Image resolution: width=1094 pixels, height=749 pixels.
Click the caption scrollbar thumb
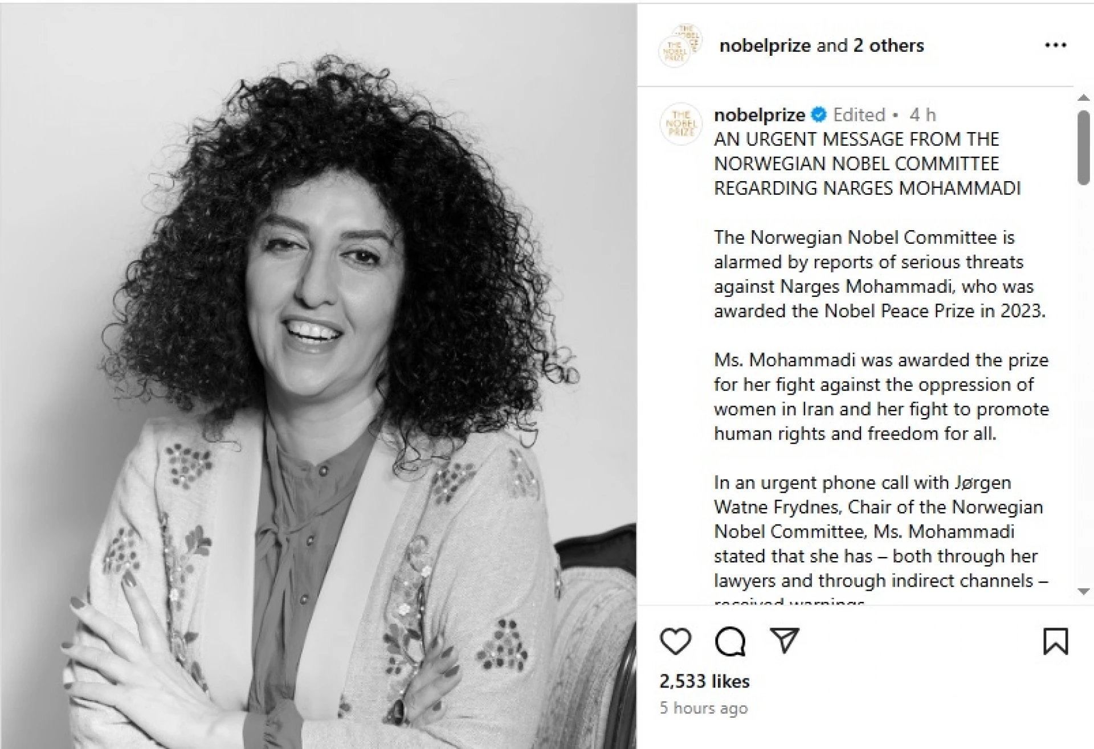(1084, 148)
